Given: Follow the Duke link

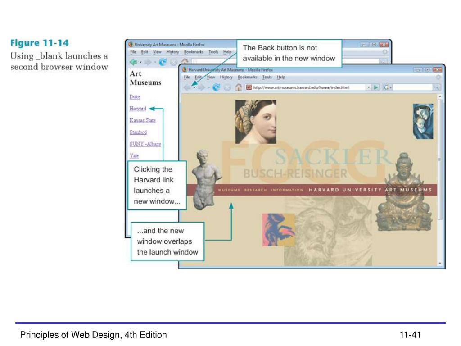Looking at the screenshot, I should pos(135,97).
